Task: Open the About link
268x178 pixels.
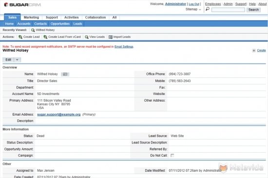Action: coord(262,4)
